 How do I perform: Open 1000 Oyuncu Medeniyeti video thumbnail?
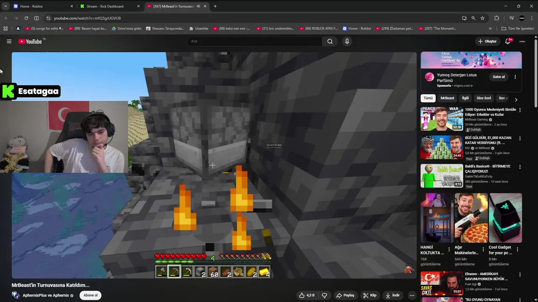click(x=442, y=119)
